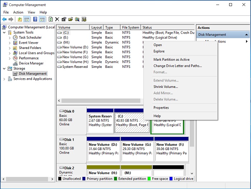Image resolution: width=251 pixels, height=189 pixels.
Task: Expand the Event Viewer node
Action: point(10,43)
